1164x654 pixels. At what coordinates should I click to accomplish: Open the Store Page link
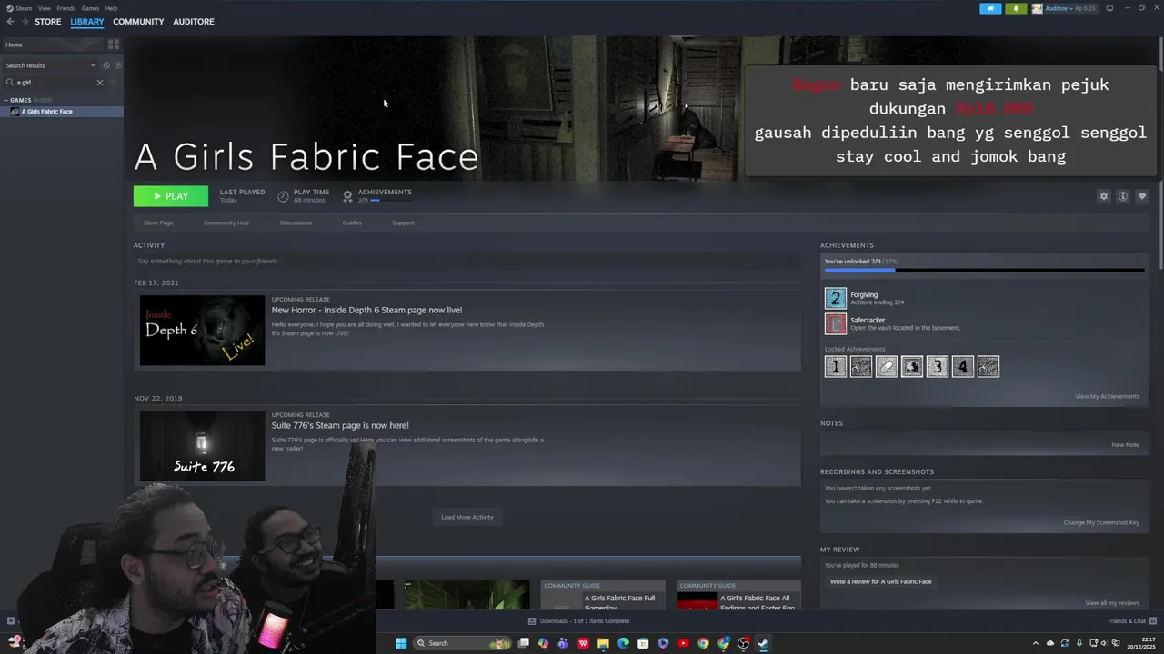[158, 223]
